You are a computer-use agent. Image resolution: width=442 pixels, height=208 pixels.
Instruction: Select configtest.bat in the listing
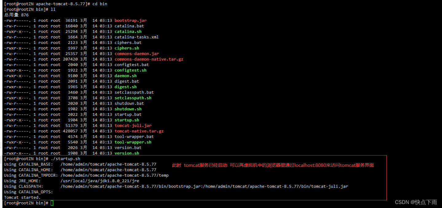tap(132, 65)
